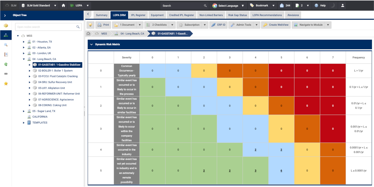
Task: Expand the 01 - Houston, TX tree node
Action: [x=24, y=42]
